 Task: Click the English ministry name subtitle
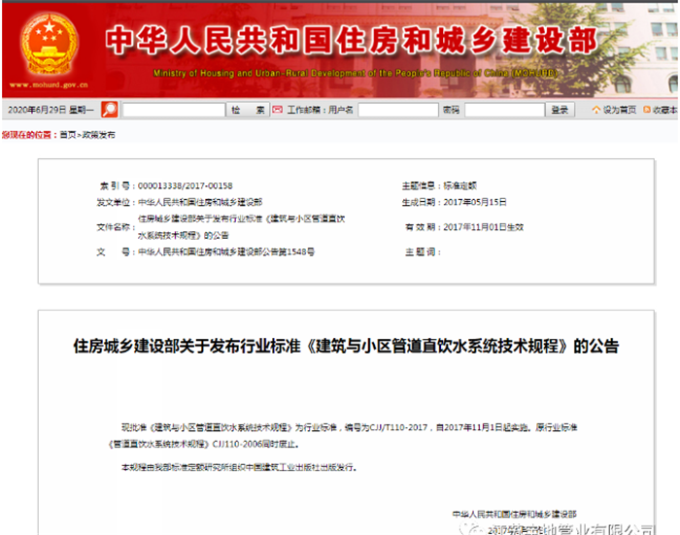tap(356, 73)
